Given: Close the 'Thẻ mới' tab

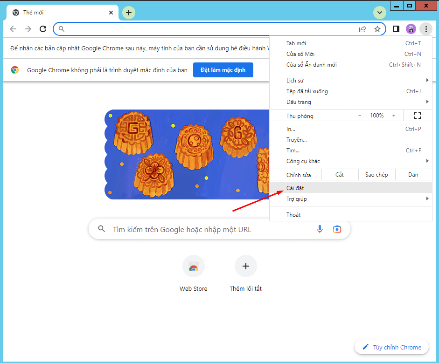Looking at the screenshot, I should coord(111,13).
